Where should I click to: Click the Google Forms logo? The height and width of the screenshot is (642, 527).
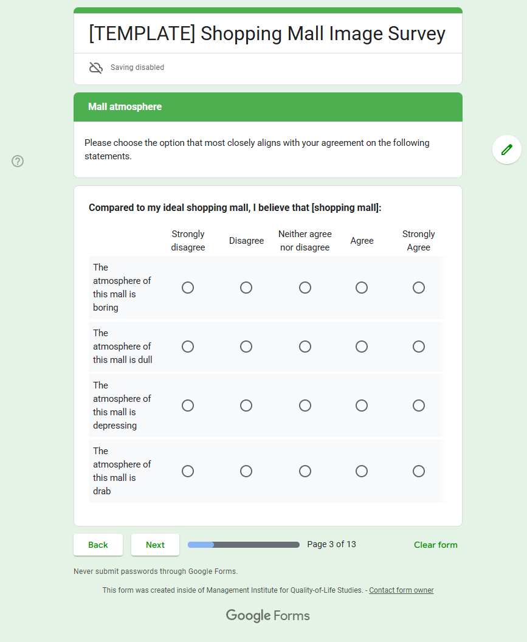tap(267, 615)
